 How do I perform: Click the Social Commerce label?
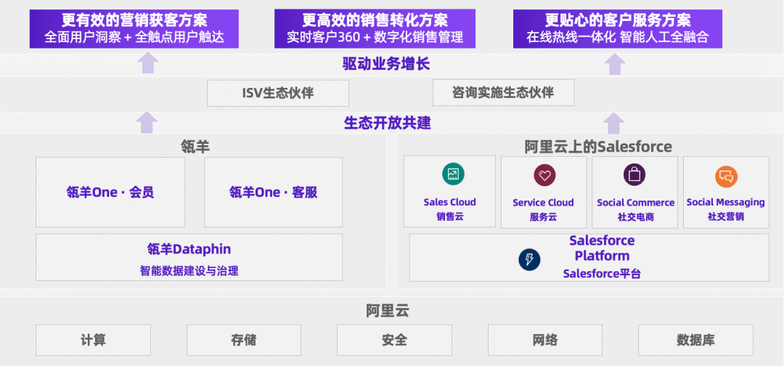[635, 203]
